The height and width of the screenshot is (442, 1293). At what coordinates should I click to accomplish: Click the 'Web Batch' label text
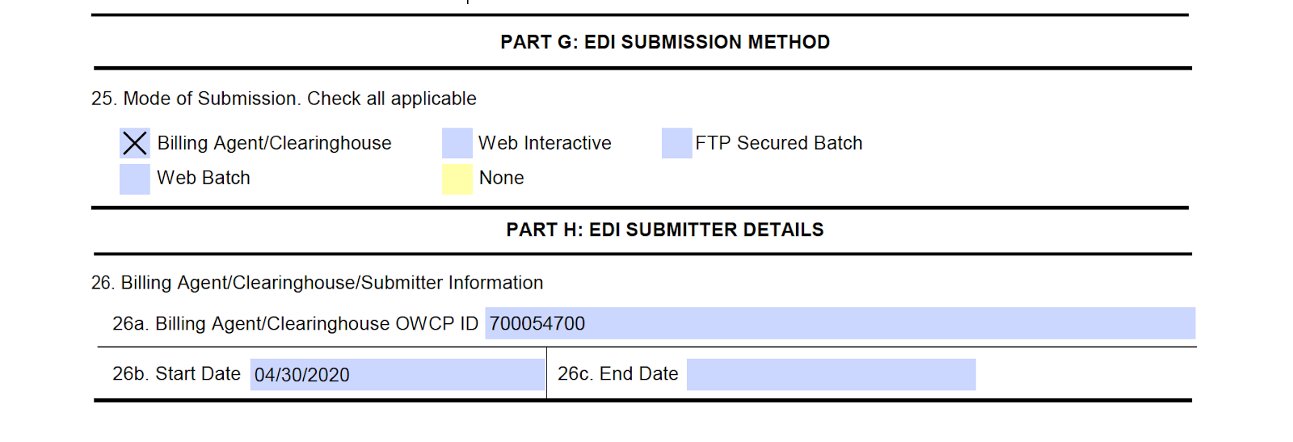[x=204, y=178]
